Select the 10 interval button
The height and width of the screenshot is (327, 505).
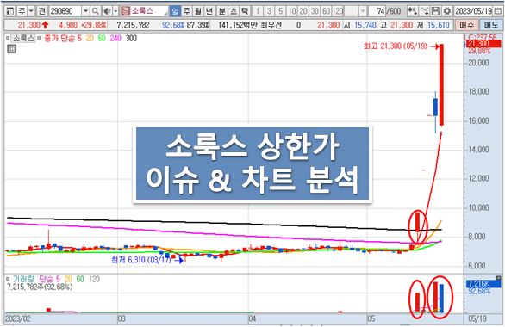tap(292, 11)
